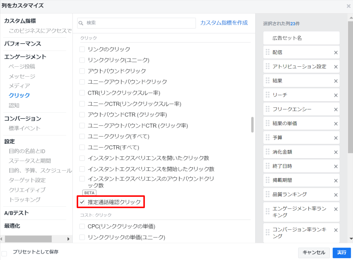Screen dimensions: 353x260
Task: Remove 品質ランキング column with X icon
Action: 336,195
